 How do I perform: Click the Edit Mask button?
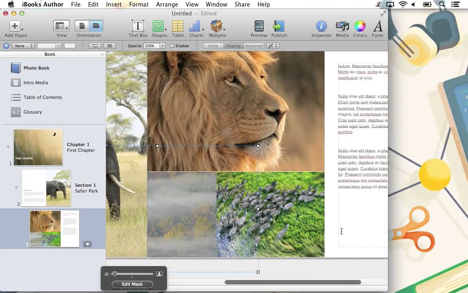[132, 284]
